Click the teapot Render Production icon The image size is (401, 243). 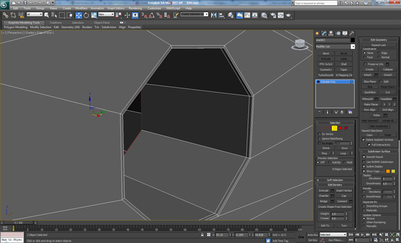coord(288,15)
